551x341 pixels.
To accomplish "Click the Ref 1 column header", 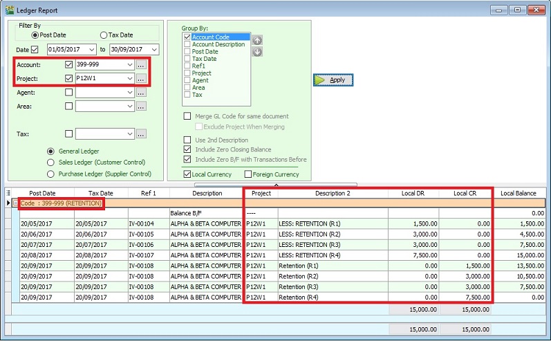I will point(149,193).
